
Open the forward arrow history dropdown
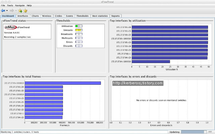click(16, 10)
